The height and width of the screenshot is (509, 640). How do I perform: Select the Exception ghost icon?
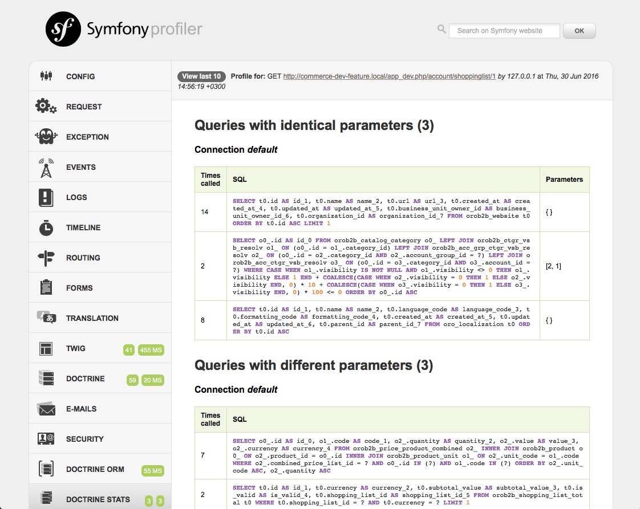click(x=46, y=137)
